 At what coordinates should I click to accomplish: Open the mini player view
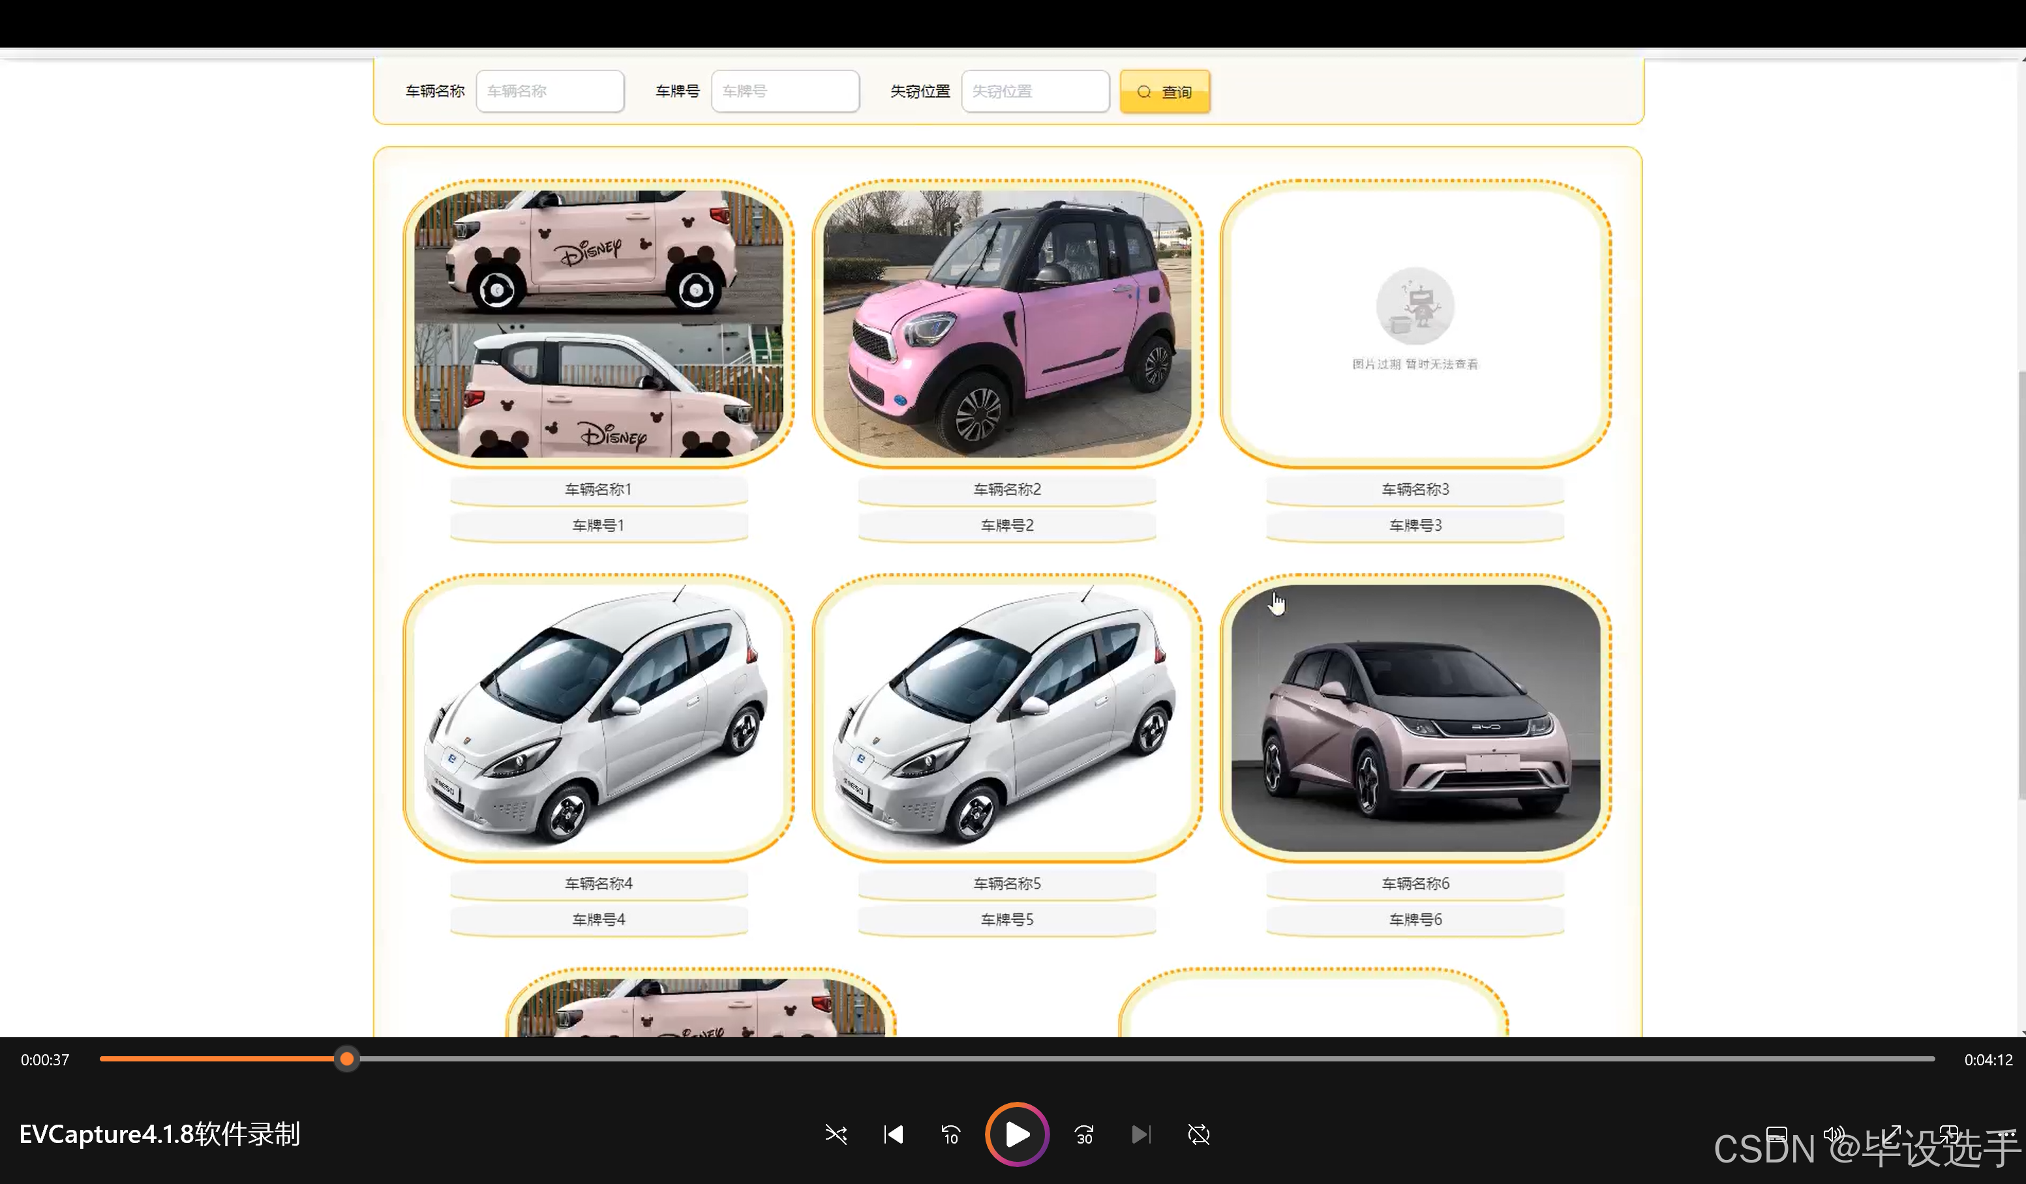click(1949, 1134)
